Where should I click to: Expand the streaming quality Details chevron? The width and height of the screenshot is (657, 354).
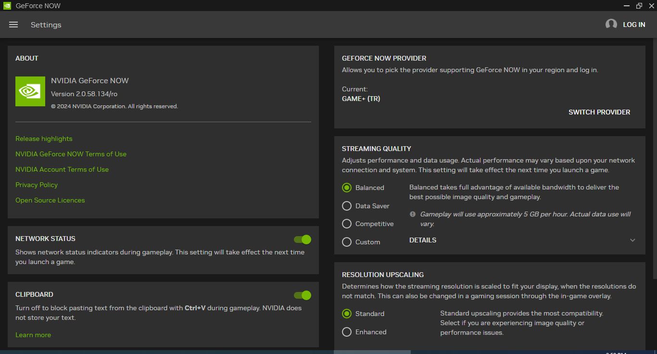pos(632,240)
